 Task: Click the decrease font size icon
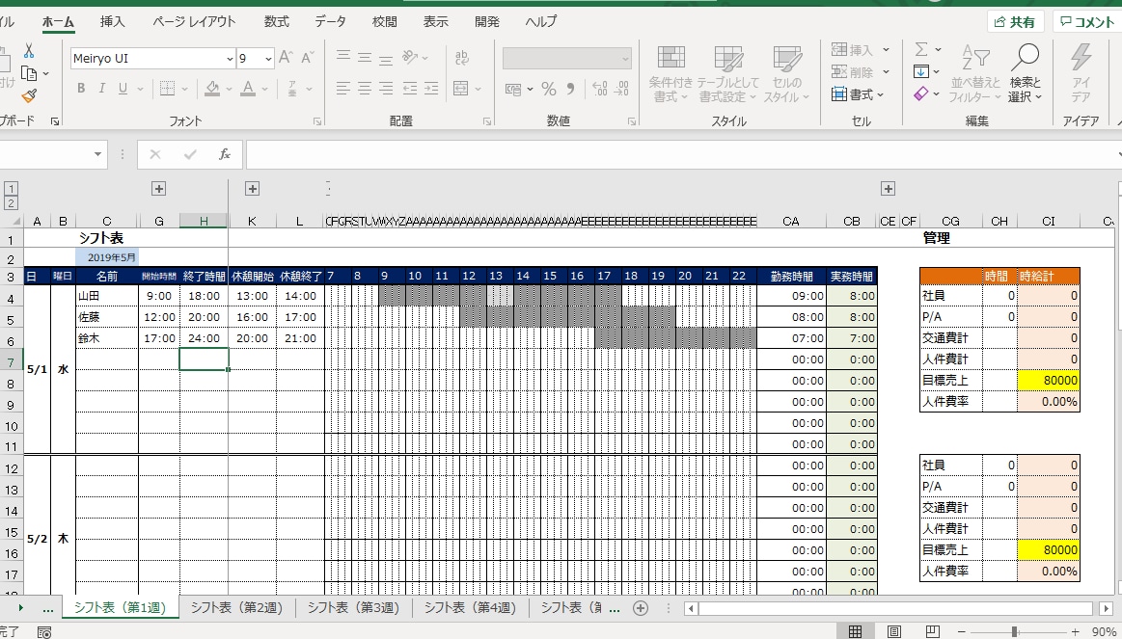308,58
